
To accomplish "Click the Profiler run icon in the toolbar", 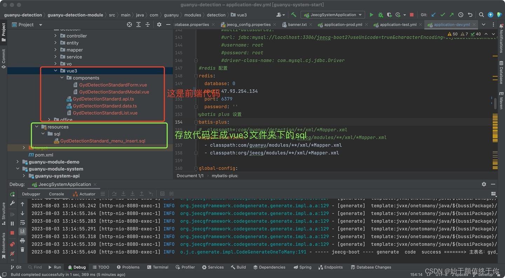I will click(x=398, y=15).
